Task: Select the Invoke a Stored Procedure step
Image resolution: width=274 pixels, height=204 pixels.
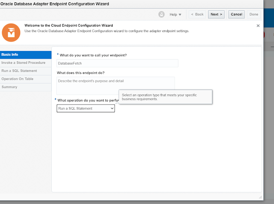Action: click(26, 63)
